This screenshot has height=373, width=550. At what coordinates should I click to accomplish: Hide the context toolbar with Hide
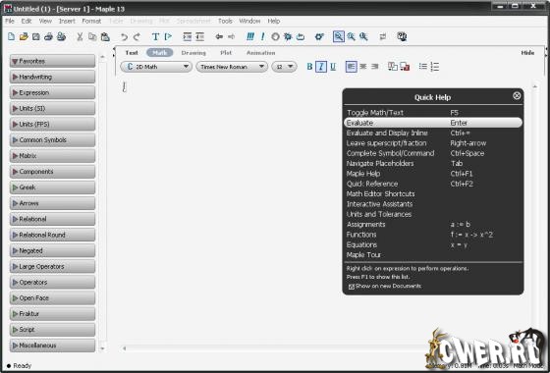coord(527,53)
